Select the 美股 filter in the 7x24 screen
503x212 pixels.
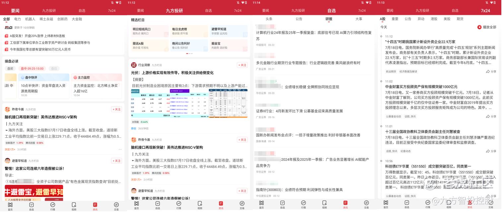(447, 19)
